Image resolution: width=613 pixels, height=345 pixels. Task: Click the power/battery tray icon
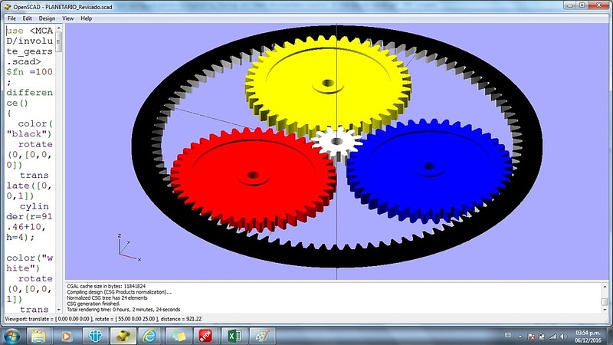pyautogui.click(x=542, y=337)
